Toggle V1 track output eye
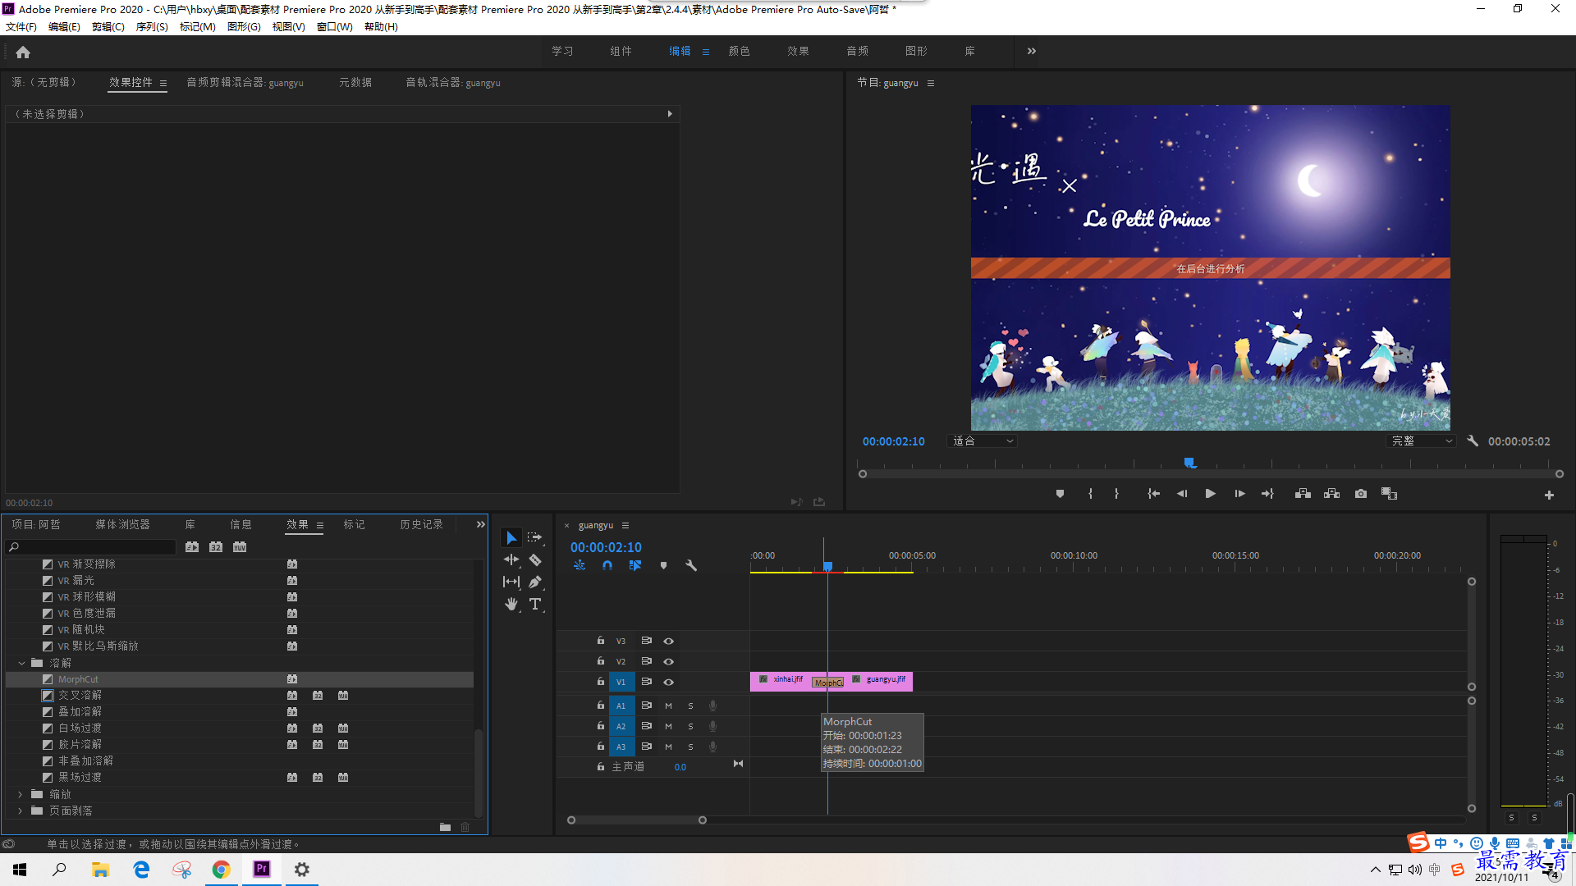This screenshot has width=1576, height=886. (669, 682)
